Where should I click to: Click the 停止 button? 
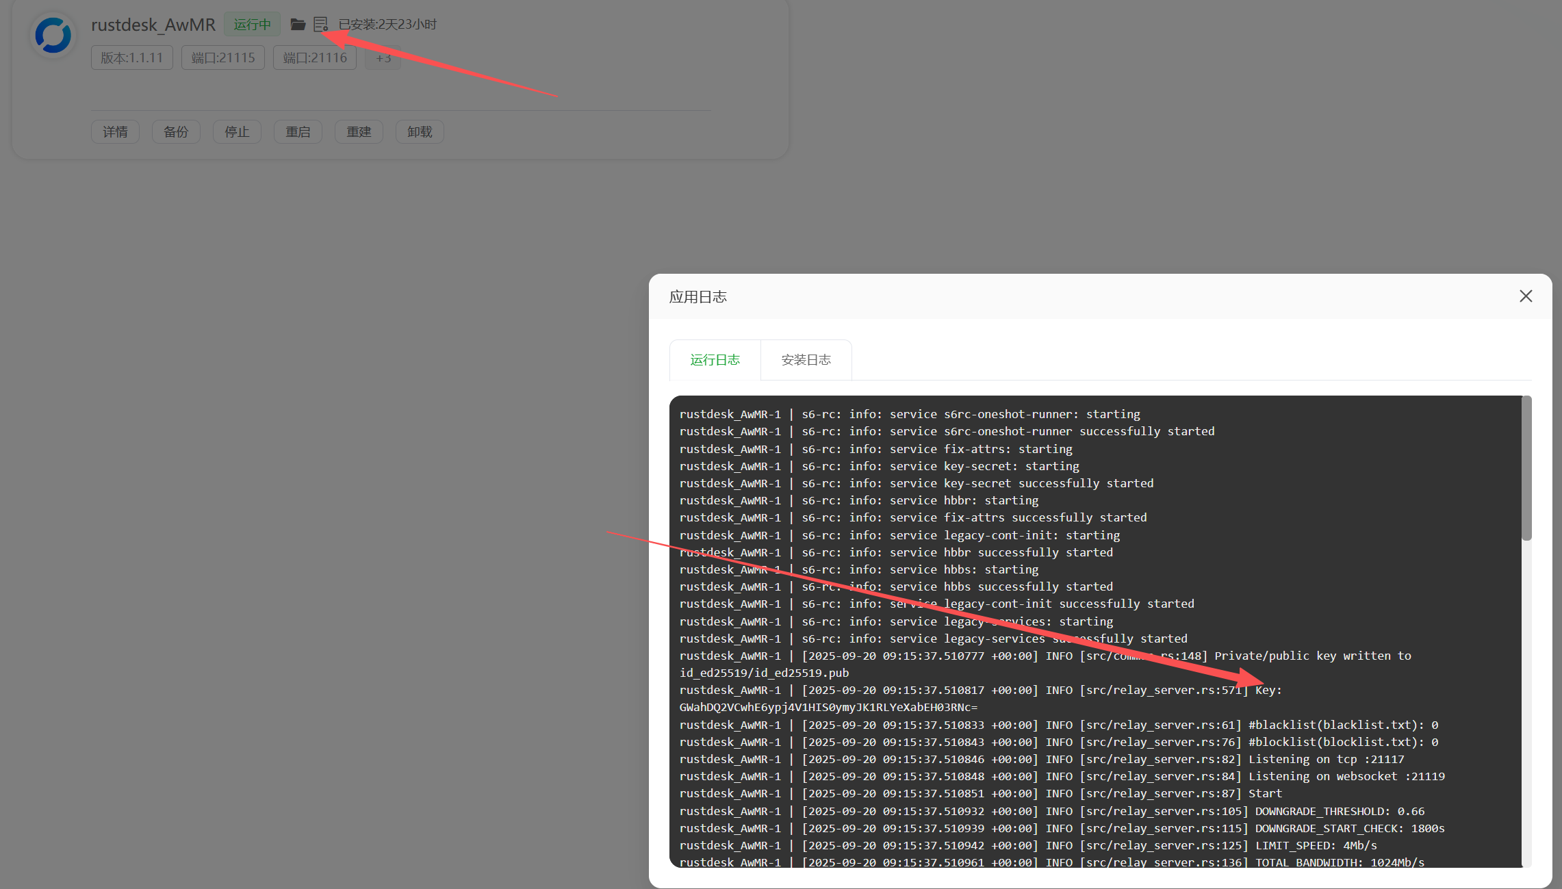(x=237, y=132)
